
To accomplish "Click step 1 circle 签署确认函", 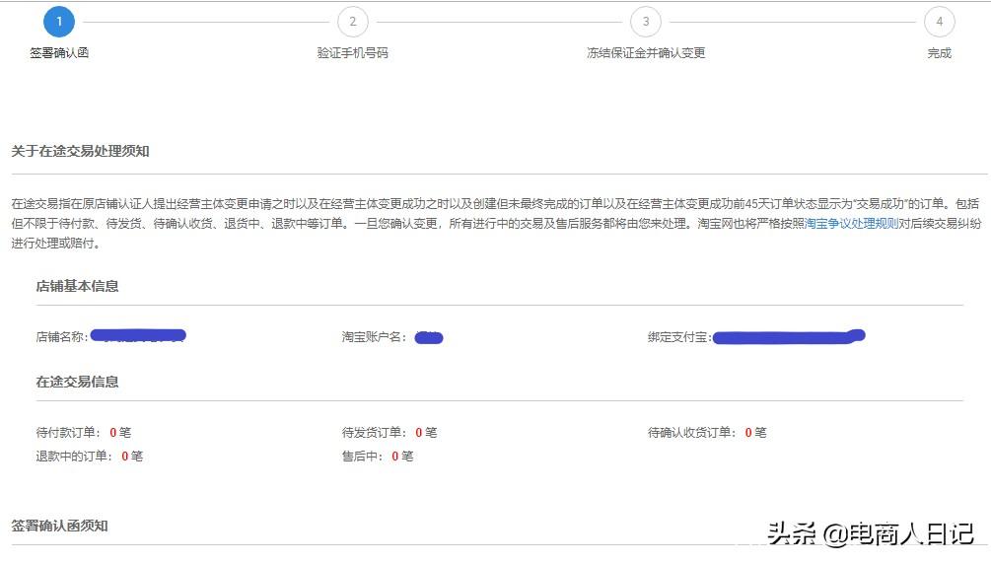I will point(59,22).
